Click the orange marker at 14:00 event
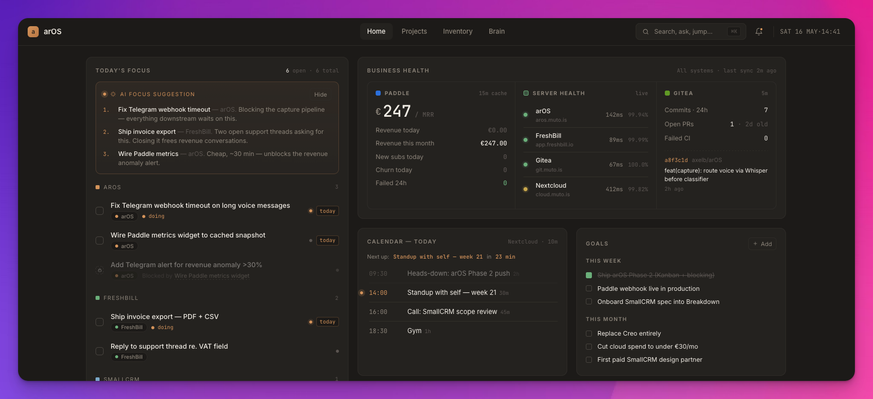The width and height of the screenshot is (873, 399). 362,293
